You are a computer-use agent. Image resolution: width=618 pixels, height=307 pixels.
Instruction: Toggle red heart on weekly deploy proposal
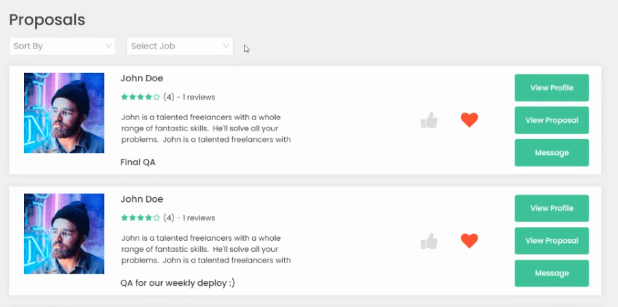[x=469, y=241]
